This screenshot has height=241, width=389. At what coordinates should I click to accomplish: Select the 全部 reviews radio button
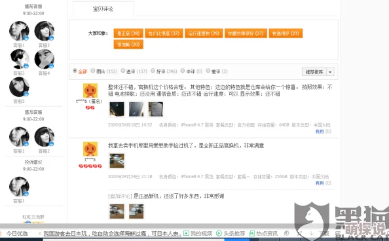(75, 71)
